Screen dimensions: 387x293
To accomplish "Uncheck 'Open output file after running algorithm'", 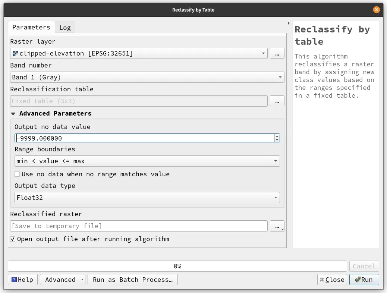I will pyautogui.click(x=12, y=239).
